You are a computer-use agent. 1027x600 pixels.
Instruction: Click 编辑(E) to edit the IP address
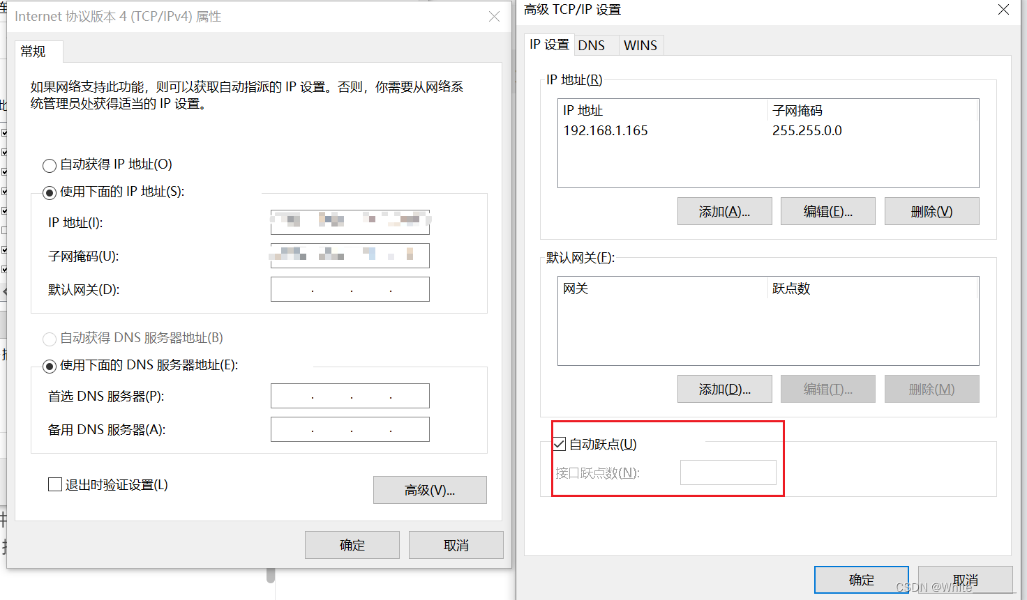click(827, 210)
